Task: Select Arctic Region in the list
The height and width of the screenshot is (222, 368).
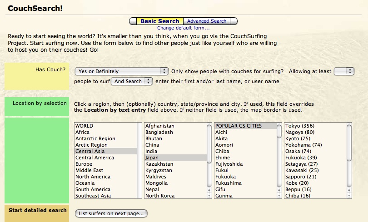Action: click(x=106, y=145)
